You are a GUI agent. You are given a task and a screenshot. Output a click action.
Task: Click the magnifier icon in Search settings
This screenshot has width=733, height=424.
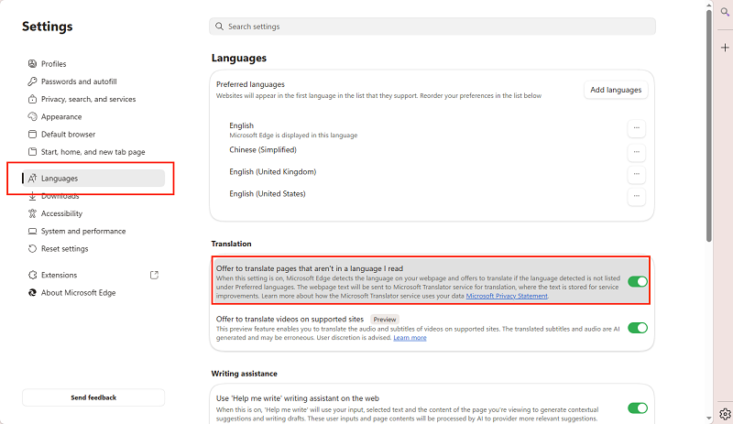pos(219,27)
